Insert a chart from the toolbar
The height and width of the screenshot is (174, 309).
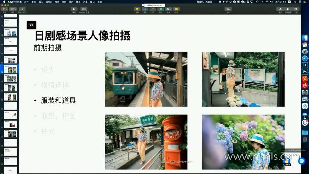[145, 9]
